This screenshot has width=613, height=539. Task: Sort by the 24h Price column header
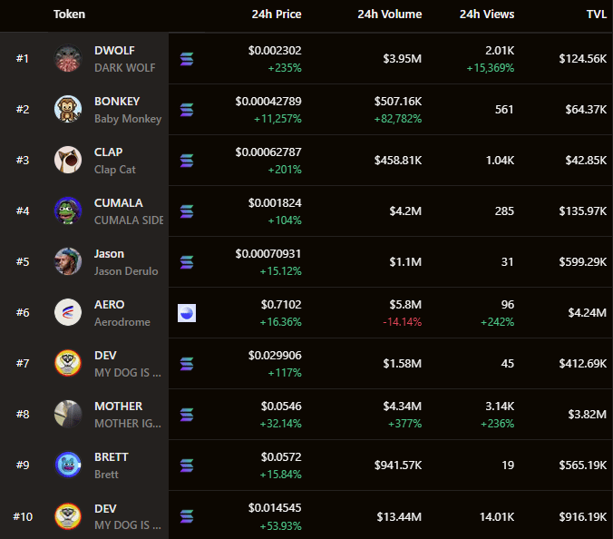click(277, 15)
